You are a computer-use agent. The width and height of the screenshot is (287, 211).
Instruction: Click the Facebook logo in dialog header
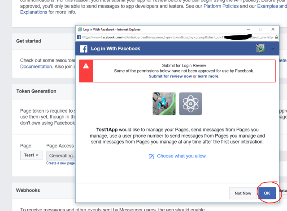pos(84,49)
